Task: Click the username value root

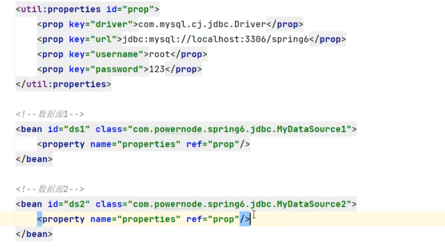Action: pyautogui.click(x=159, y=54)
